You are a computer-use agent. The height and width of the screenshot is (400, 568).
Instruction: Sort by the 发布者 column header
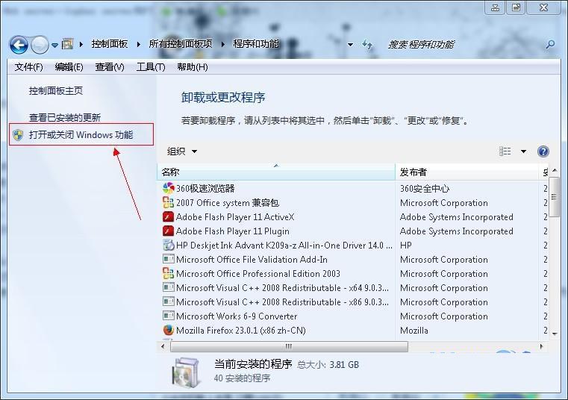(x=467, y=172)
